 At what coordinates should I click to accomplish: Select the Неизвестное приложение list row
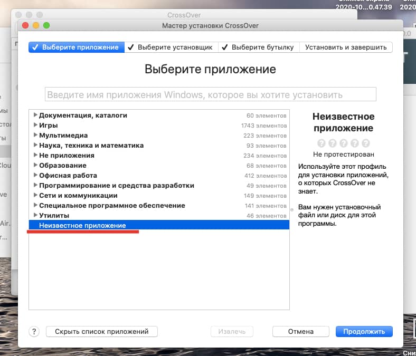(159, 225)
